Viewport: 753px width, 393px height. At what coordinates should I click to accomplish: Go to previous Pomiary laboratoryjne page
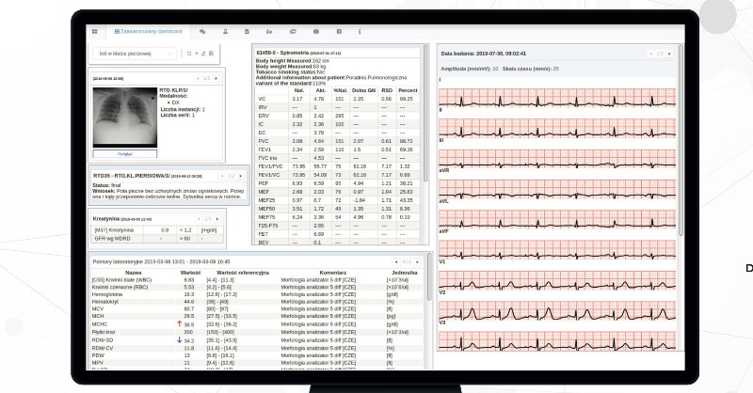click(395, 262)
